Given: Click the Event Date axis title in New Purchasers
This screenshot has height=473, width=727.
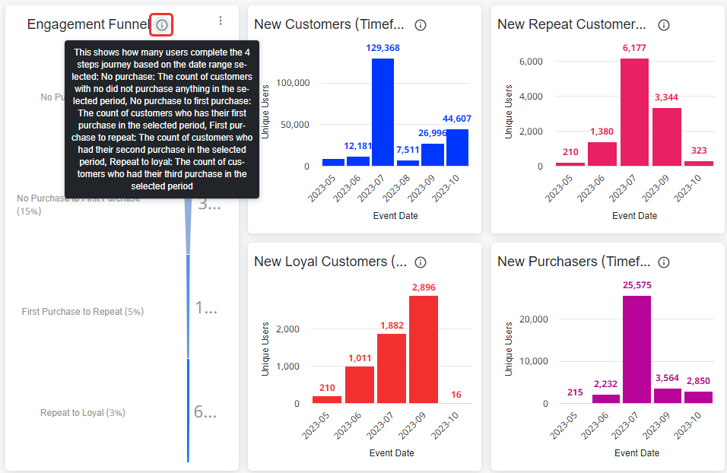Looking at the screenshot, I should pyautogui.click(x=637, y=452).
